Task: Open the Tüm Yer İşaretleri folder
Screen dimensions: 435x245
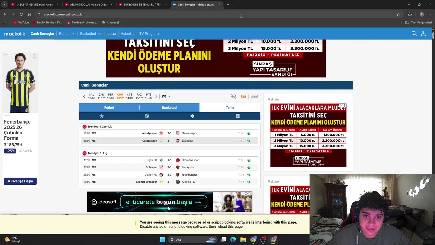Action: point(419,23)
